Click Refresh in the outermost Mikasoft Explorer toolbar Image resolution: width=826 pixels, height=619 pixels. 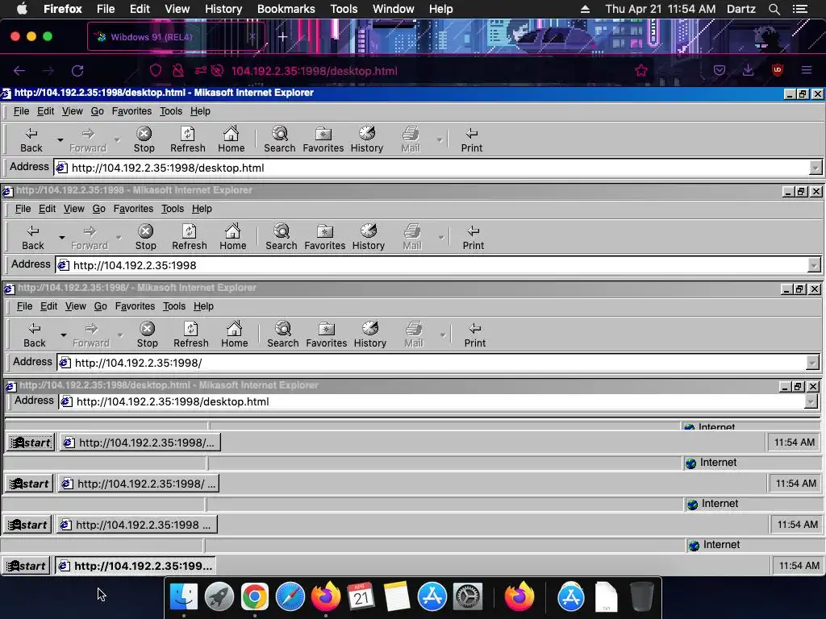pos(187,140)
